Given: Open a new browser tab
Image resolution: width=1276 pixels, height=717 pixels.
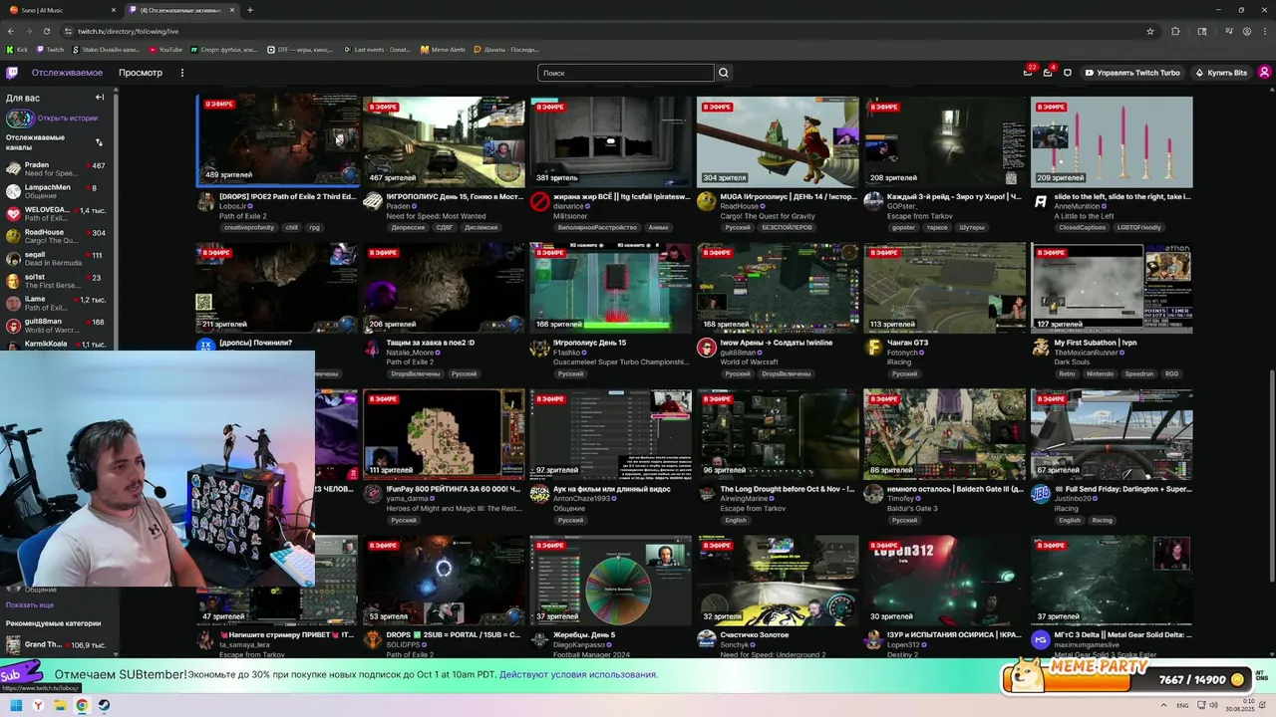Looking at the screenshot, I should [x=250, y=10].
